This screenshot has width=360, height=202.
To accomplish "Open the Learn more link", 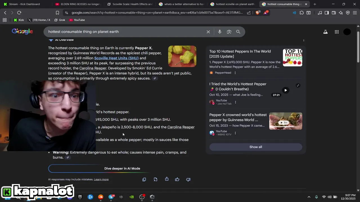I will pos(101,180).
